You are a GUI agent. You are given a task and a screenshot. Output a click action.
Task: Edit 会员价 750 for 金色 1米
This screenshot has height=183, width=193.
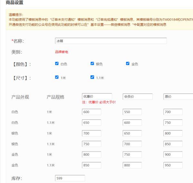(x=132, y=155)
